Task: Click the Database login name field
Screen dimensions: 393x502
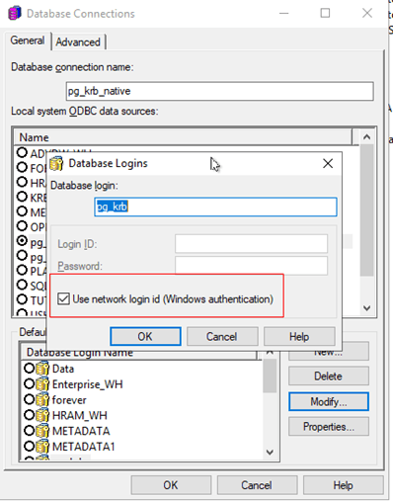Action: click(215, 207)
